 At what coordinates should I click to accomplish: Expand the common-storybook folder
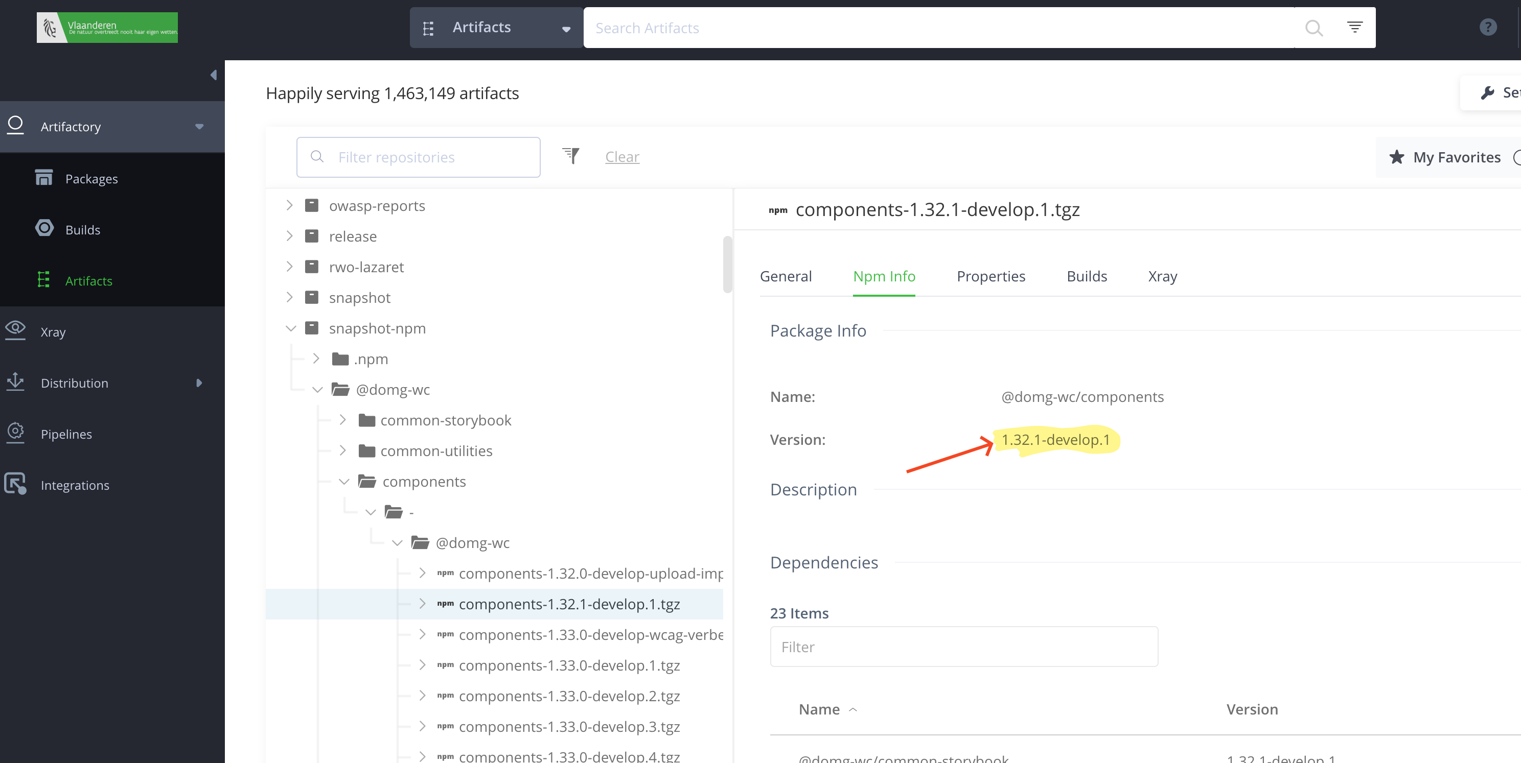click(x=342, y=420)
